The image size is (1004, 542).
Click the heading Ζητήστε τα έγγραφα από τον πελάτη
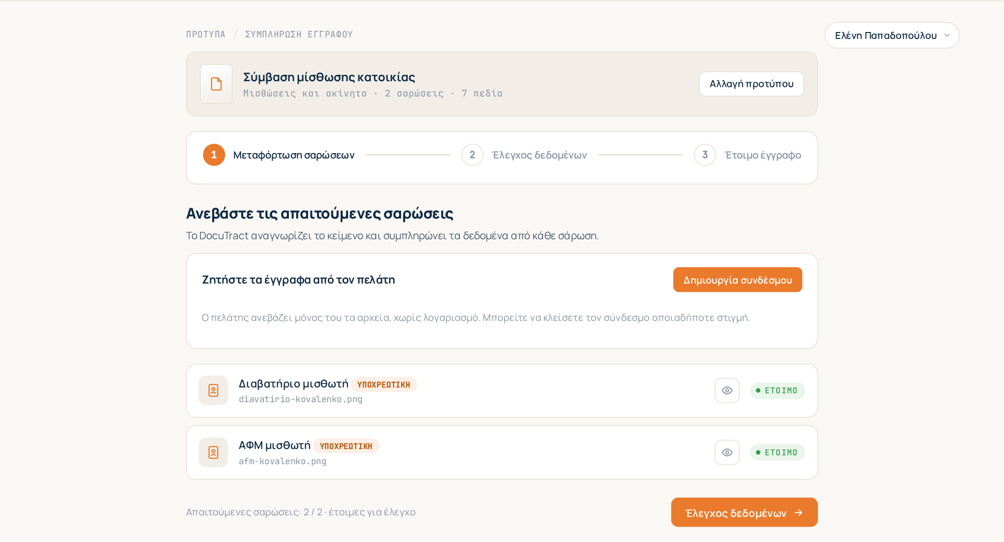(299, 280)
